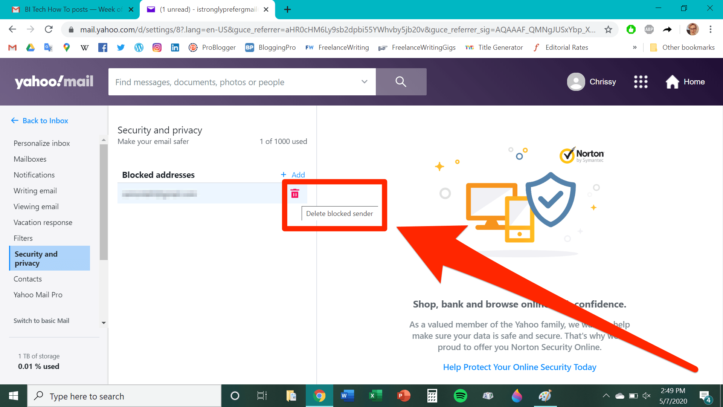The width and height of the screenshot is (723, 407).
Task: Open the Yahoo apps grid icon
Action: tap(641, 82)
